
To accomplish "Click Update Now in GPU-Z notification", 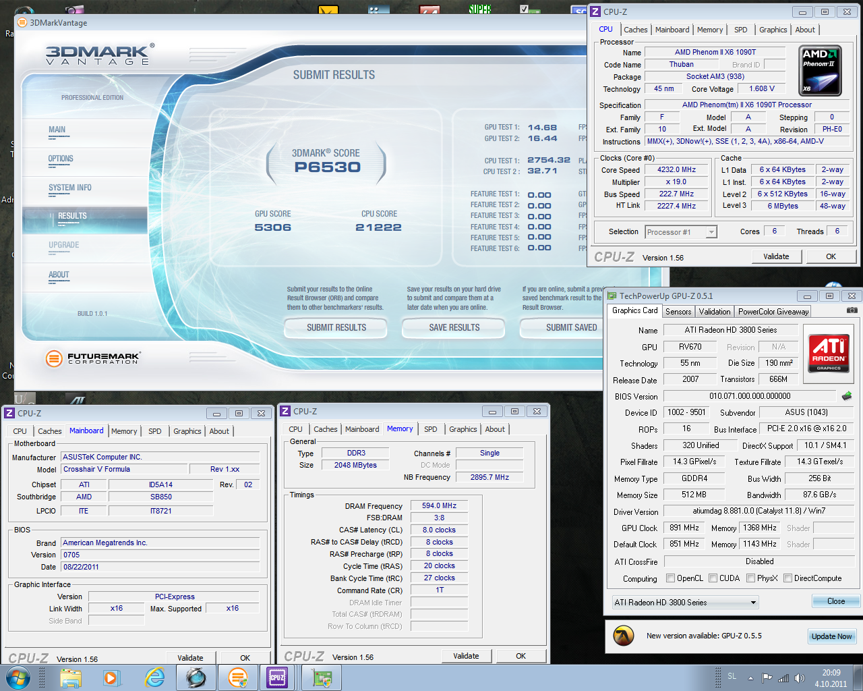I will pyautogui.click(x=831, y=636).
